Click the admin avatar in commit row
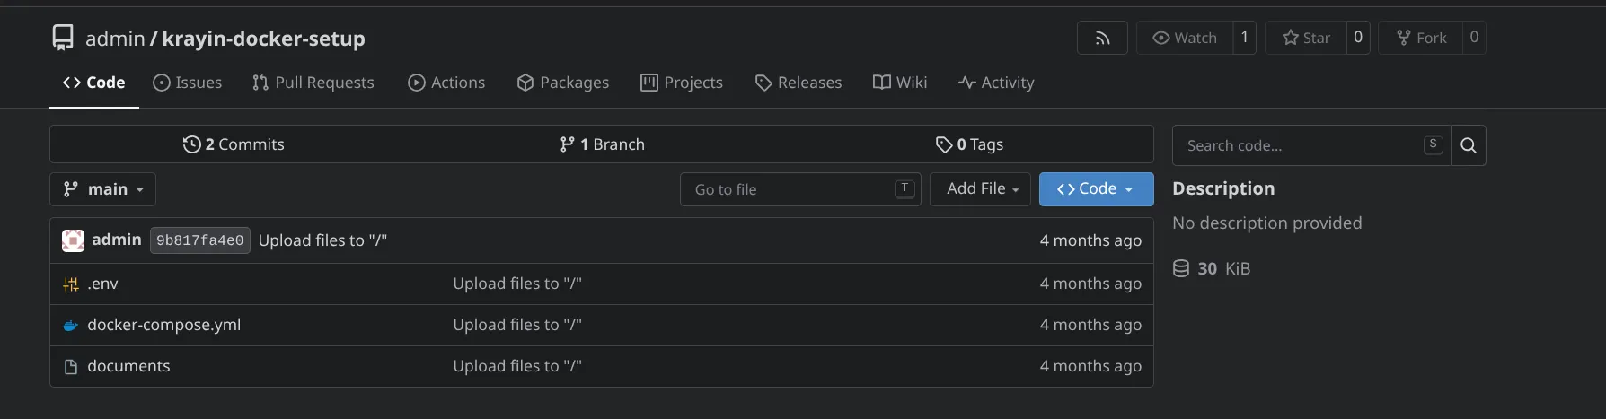The width and height of the screenshot is (1606, 419). click(73, 240)
